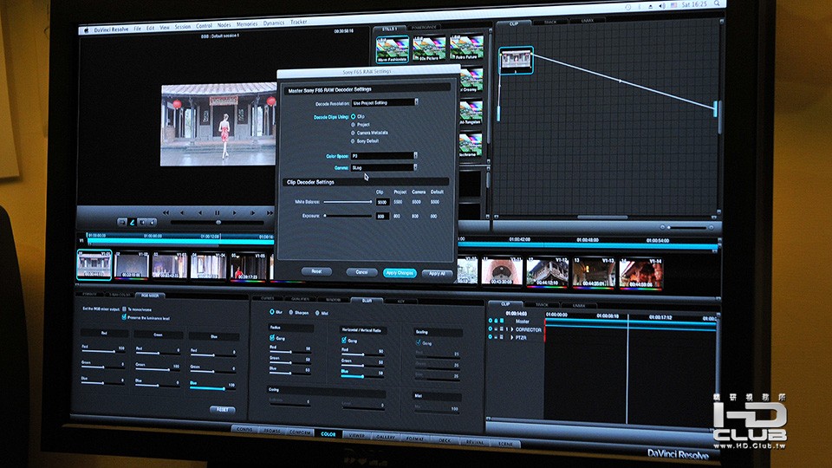The width and height of the screenshot is (832, 468).
Task: Open the Color Space dropdown
Action: click(x=384, y=155)
